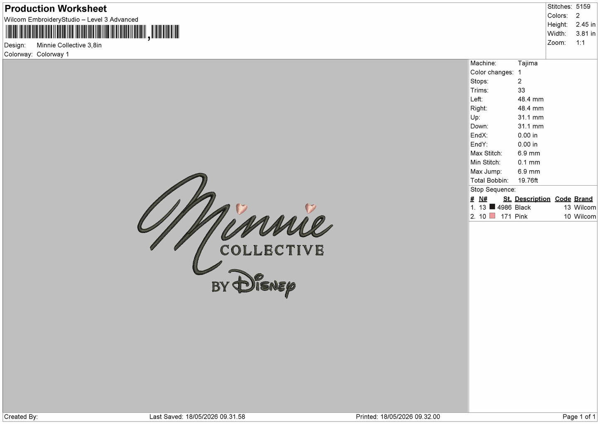Viewport: 600px width, 424px height.
Task: Click the 'Black' description in stop sequence
Action: [522, 207]
